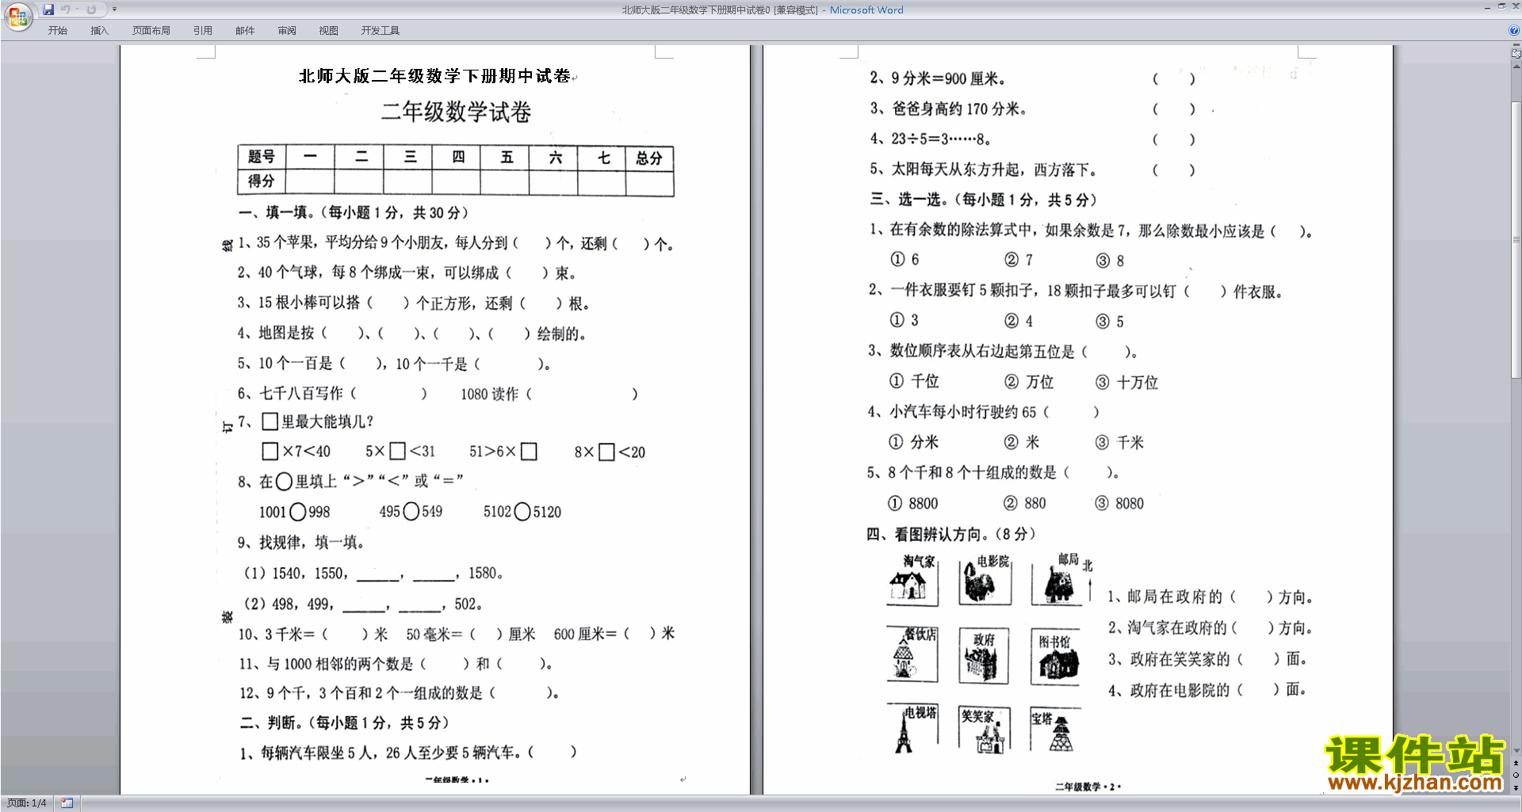Click the 页面: 1/4 page indicator
Screen dimensions: 1522x812
click(x=27, y=803)
